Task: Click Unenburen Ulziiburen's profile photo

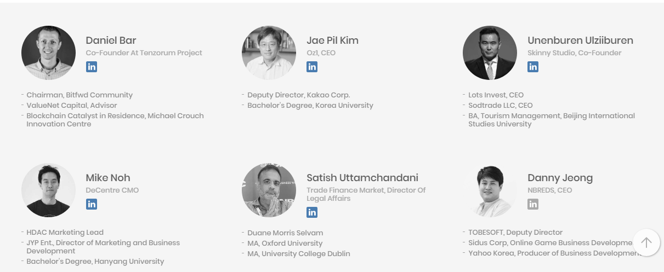Action: pos(490,53)
